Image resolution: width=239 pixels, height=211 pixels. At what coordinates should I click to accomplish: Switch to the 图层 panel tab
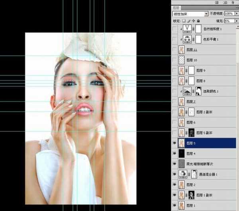click(177, 8)
